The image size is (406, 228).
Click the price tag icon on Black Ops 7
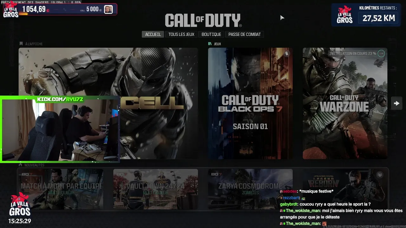click(286, 54)
